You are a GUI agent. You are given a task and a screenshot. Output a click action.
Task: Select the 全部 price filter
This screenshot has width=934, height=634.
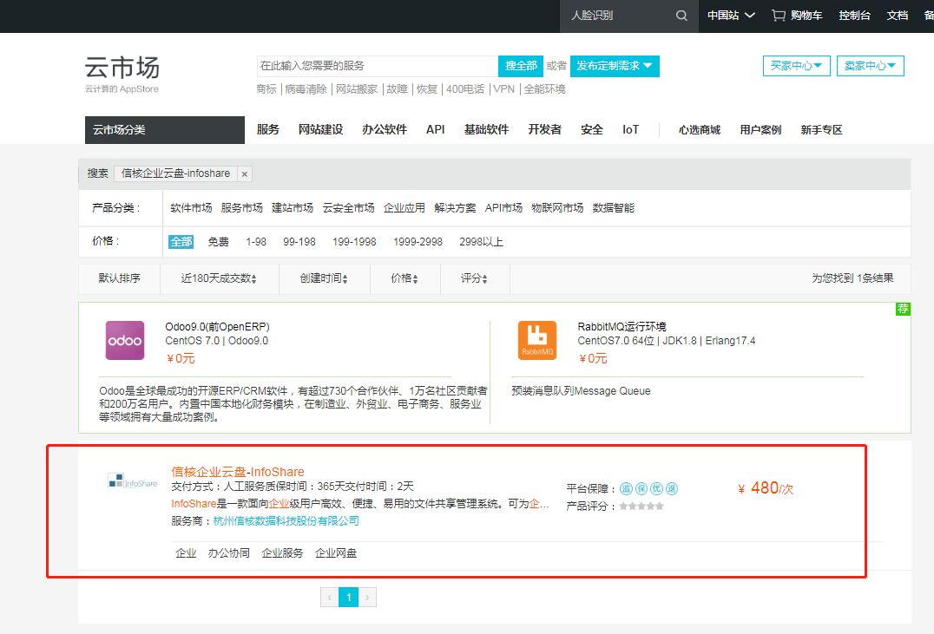[x=181, y=242]
